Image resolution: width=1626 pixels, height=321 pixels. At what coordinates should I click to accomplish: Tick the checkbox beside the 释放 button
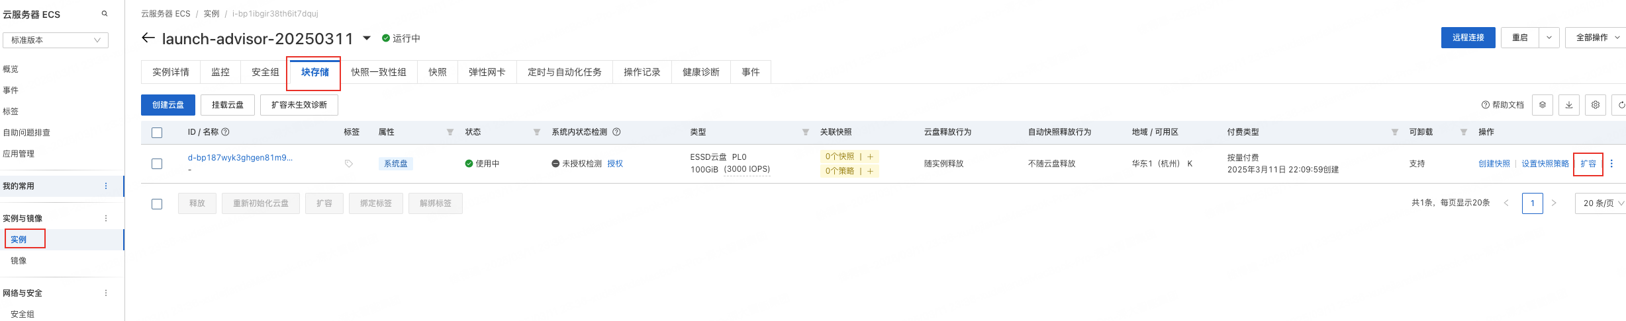click(x=157, y=204)
